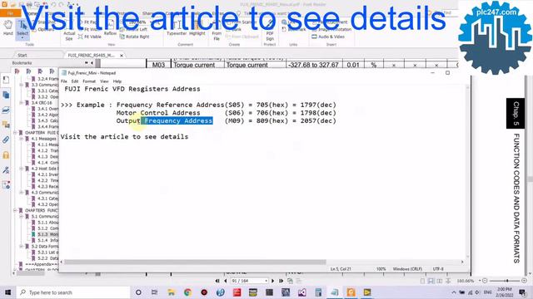The width and height of the screenshot is (533, 299).
Task: Open the Pages thumbnails sidebar icon
Action: click(6, 95)
